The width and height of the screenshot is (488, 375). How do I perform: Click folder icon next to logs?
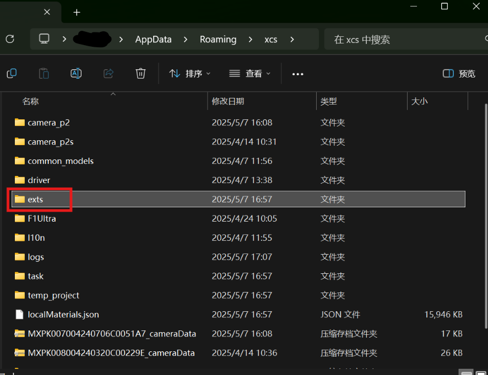(20, 256)
